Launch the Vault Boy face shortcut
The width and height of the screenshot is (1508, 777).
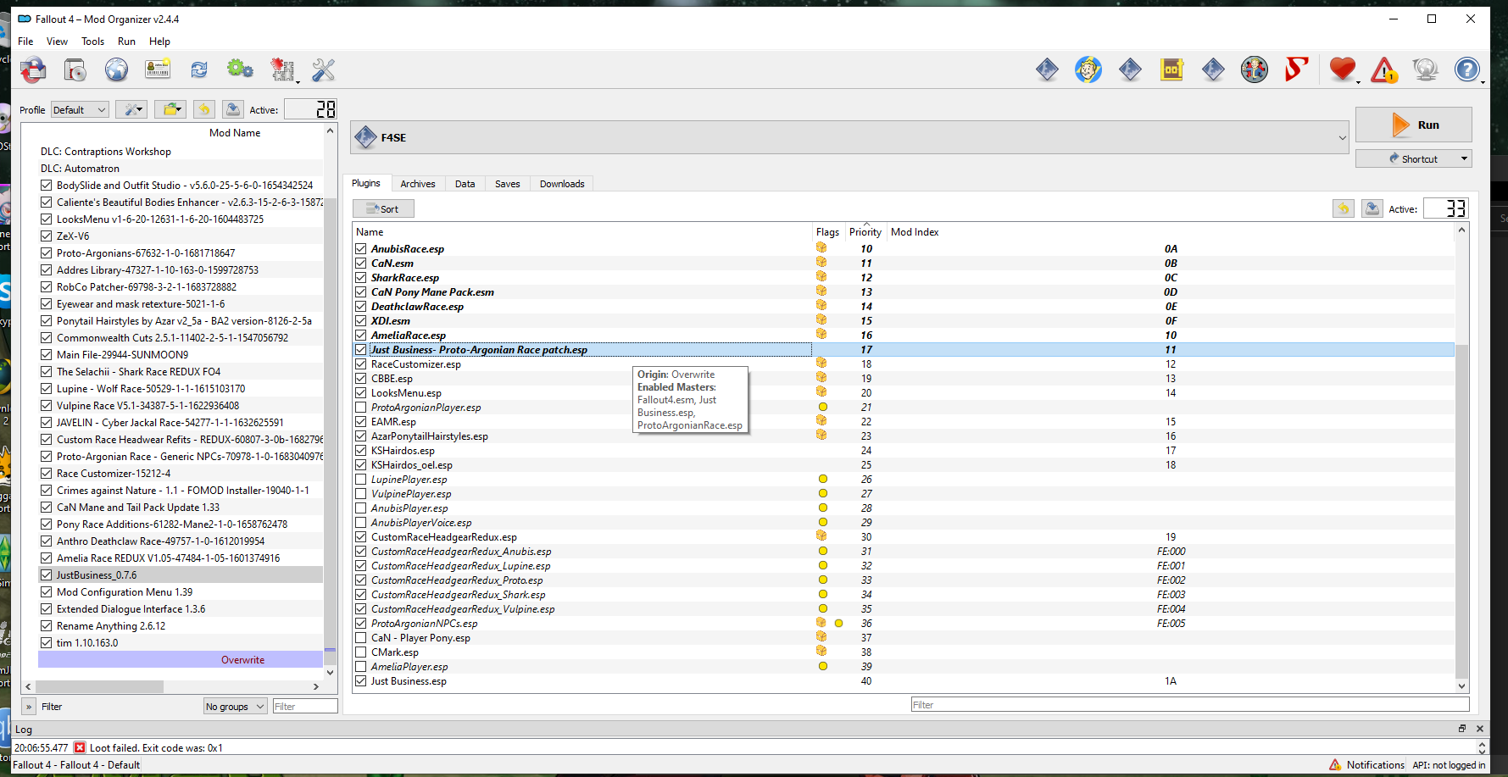coord(1088,69)
